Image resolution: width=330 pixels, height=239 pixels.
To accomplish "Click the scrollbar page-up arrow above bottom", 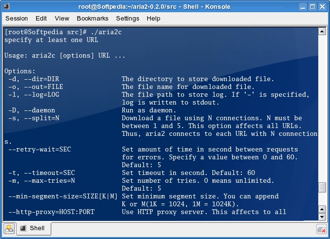I will tap(322, 208).
